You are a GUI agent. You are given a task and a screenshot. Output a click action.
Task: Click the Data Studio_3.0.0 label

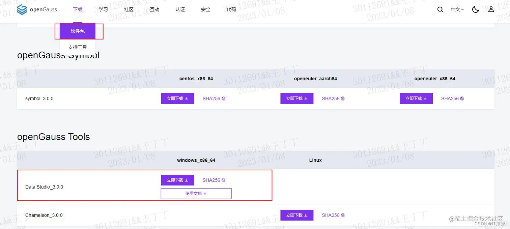pos(44,187)
